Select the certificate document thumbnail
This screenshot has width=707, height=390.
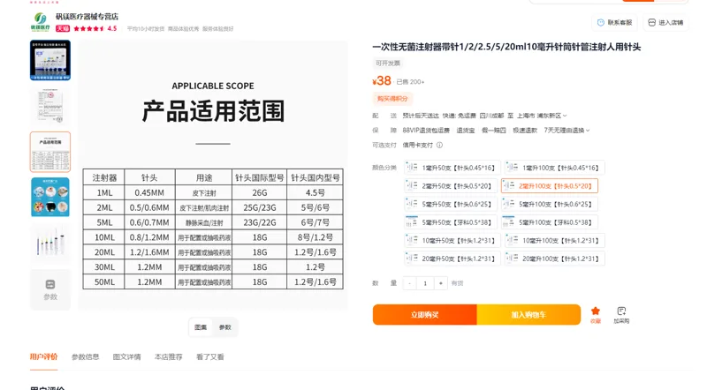point(50,106)
